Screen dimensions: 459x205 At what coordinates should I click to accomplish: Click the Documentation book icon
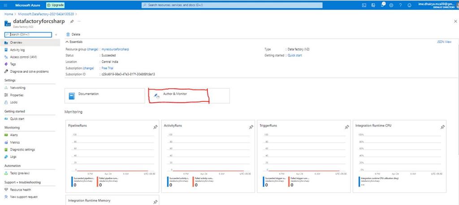coord(72,96)
